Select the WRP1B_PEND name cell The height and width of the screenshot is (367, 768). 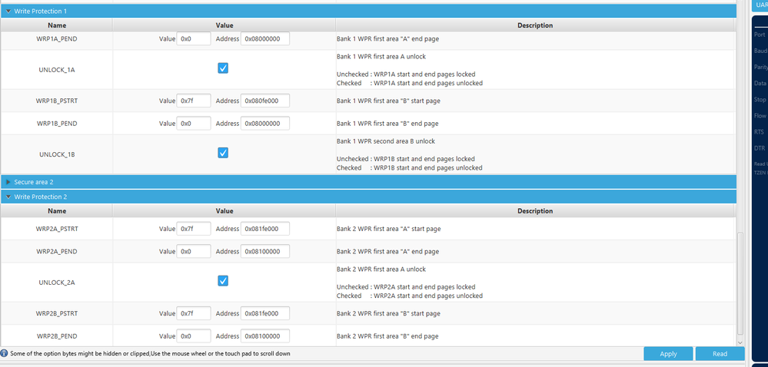(57, 124)
